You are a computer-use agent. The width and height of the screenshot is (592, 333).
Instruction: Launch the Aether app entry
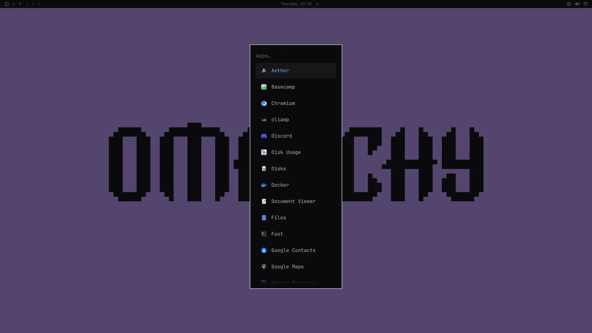296,71
